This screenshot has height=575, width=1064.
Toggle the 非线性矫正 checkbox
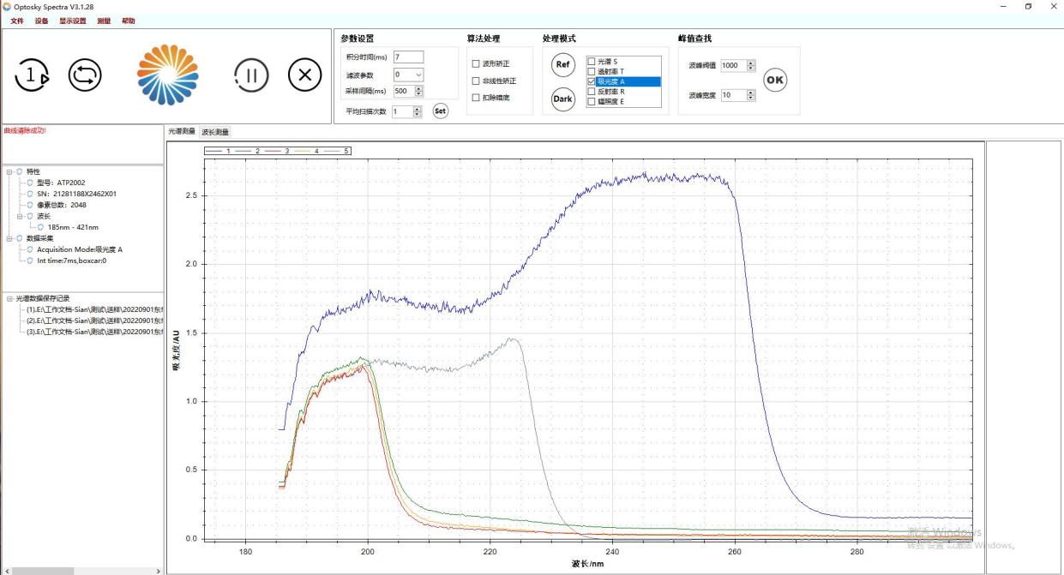click(x=476, y=81)
